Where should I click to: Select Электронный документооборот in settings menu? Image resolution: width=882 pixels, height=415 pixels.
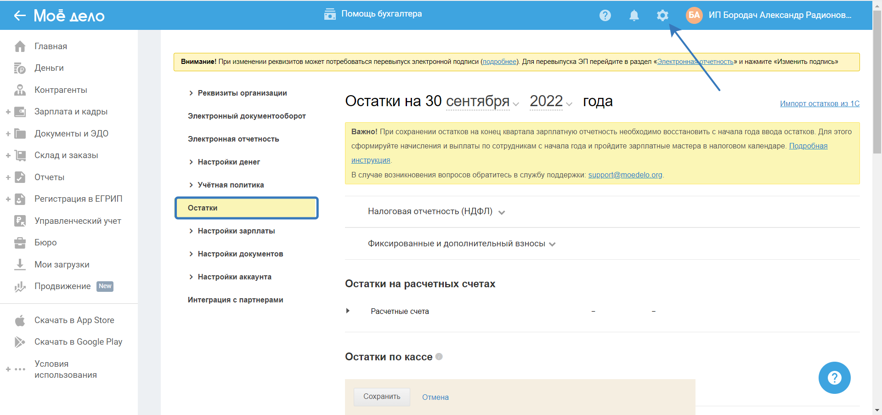(247, 116)
